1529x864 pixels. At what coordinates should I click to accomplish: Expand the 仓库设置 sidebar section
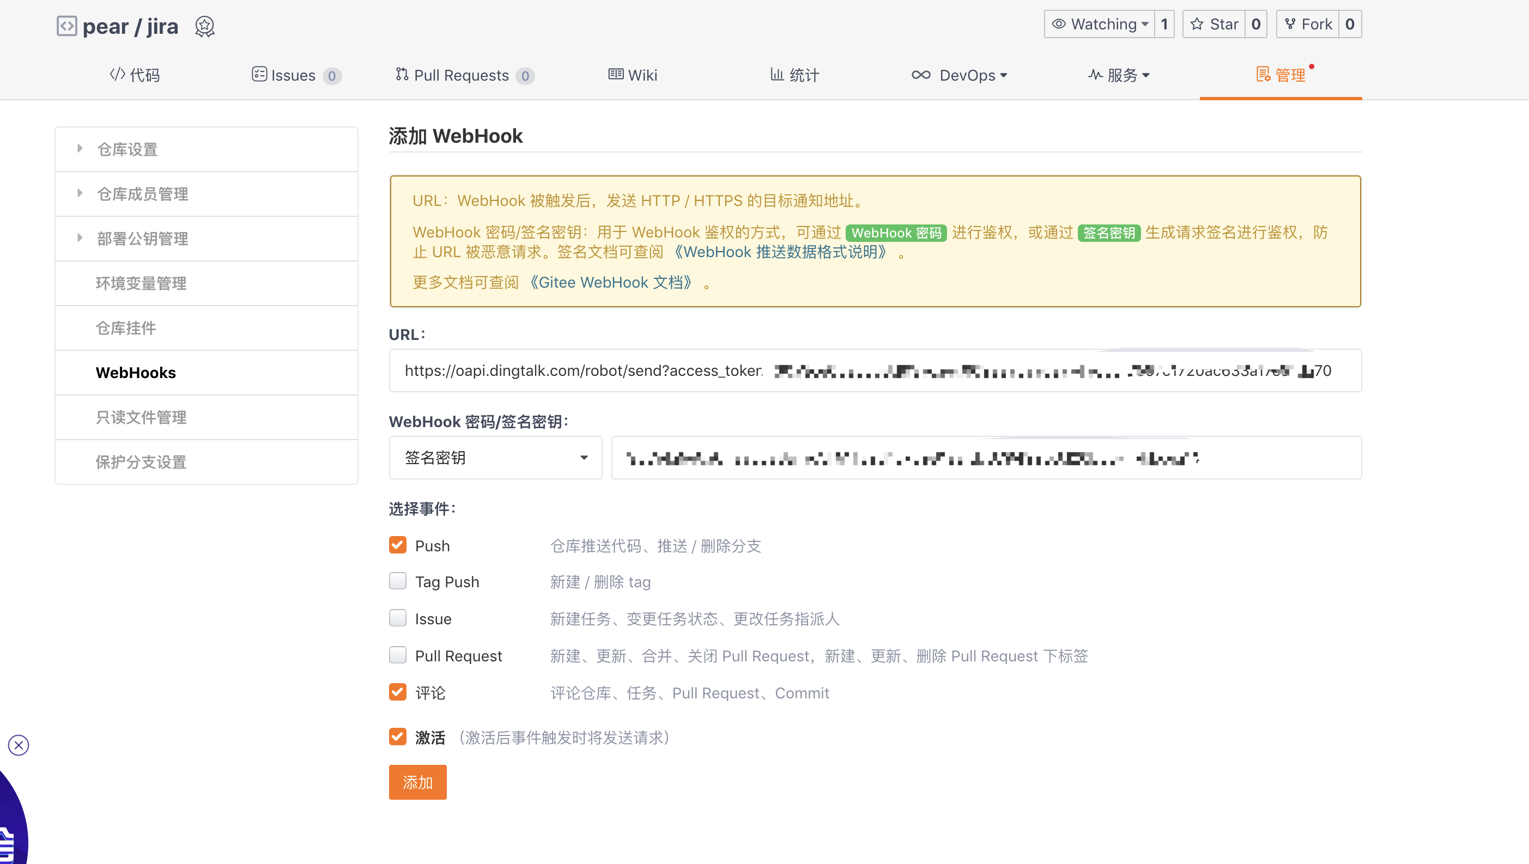coord(80,148)
